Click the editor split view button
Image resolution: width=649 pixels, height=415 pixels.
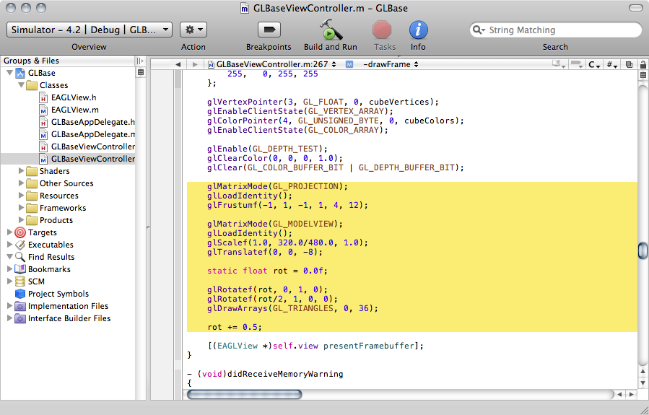643,75
